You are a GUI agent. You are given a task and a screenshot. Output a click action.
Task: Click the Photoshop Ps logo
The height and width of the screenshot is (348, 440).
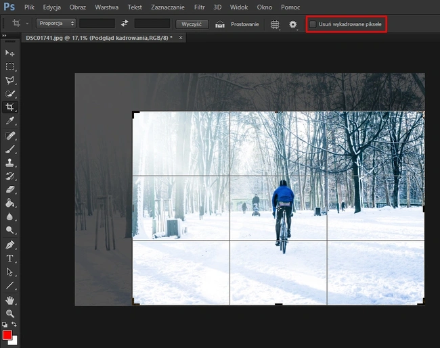coord(9,7)
